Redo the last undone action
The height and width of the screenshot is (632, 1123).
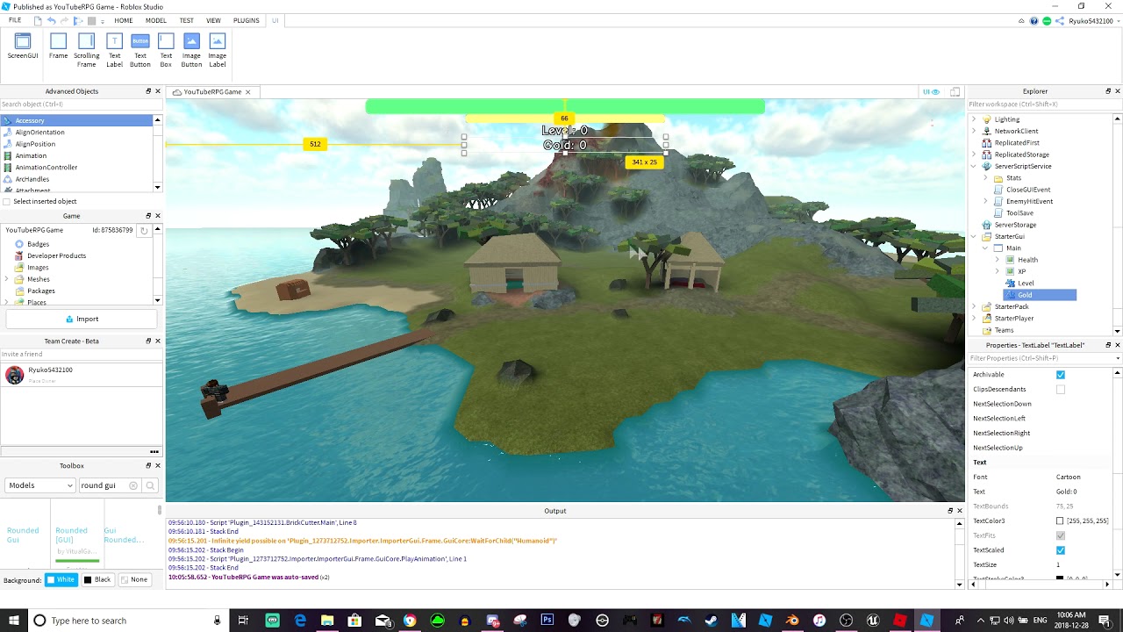[65, 20]
